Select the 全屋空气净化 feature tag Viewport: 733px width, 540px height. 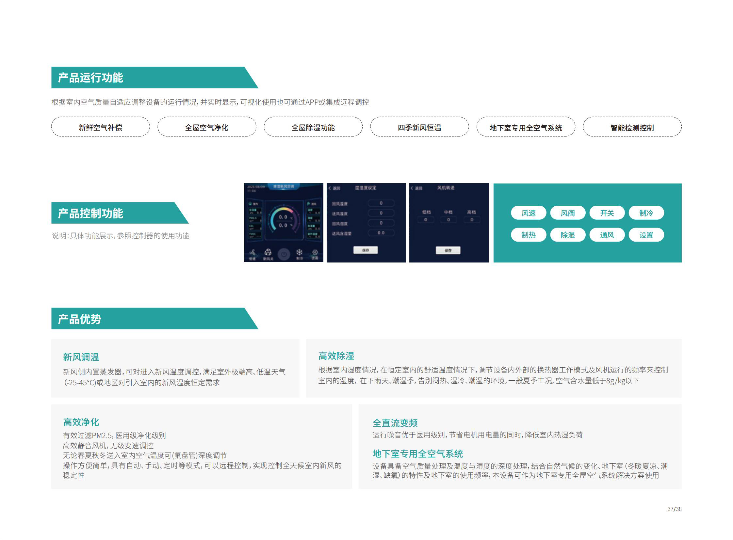tap(207, 127)
